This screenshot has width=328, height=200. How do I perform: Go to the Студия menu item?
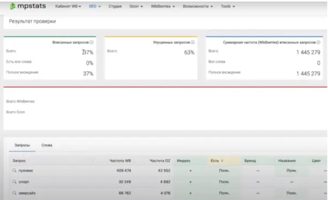(x=115, y=6)
